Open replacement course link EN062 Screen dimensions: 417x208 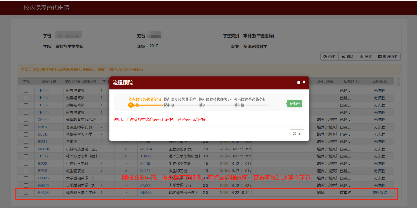click(x=146, y=185)
